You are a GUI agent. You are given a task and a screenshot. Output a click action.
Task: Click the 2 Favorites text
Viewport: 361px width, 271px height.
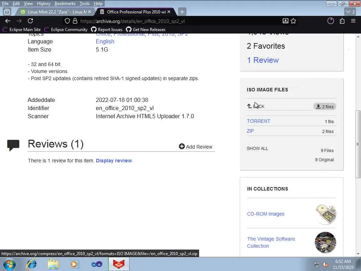[x=266, y=46]
